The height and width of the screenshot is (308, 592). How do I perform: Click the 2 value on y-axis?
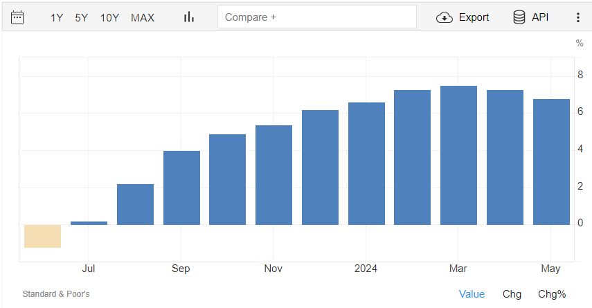pos(580,186)
